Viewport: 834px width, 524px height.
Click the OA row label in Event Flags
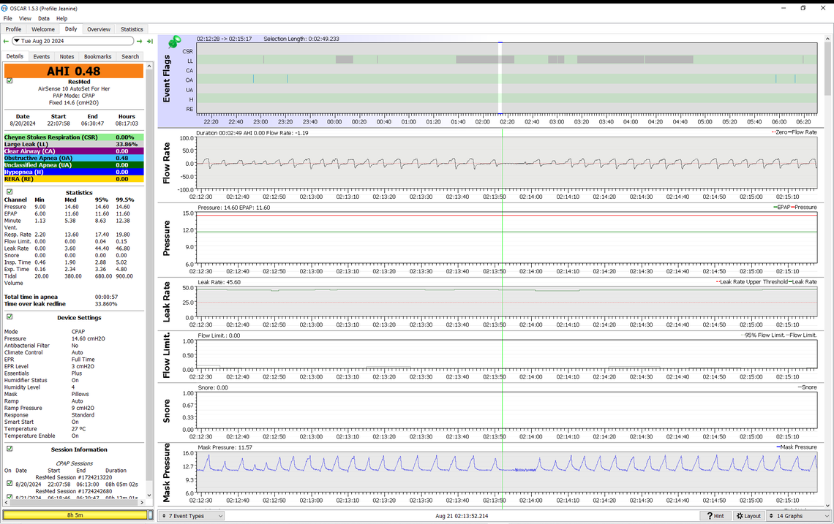pos(189,80)
